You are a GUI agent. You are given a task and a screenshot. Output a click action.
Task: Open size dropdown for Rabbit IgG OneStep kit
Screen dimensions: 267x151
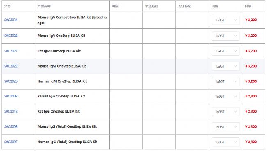[226, 96]
